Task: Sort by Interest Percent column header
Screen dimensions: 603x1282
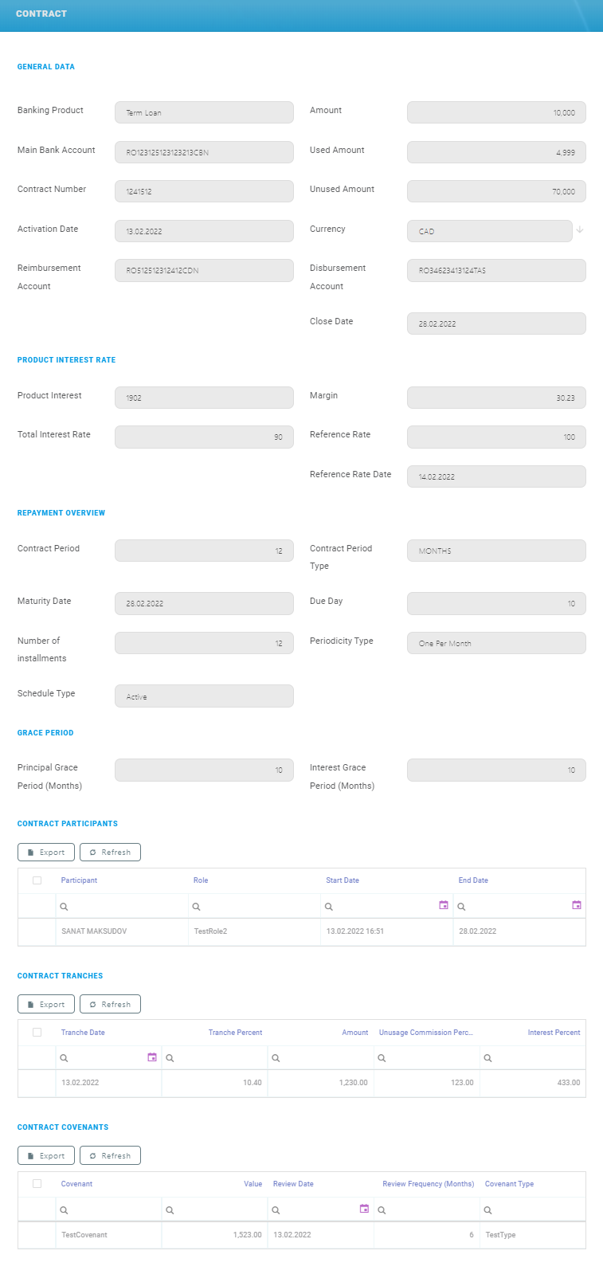Action: coord(554,1033)
